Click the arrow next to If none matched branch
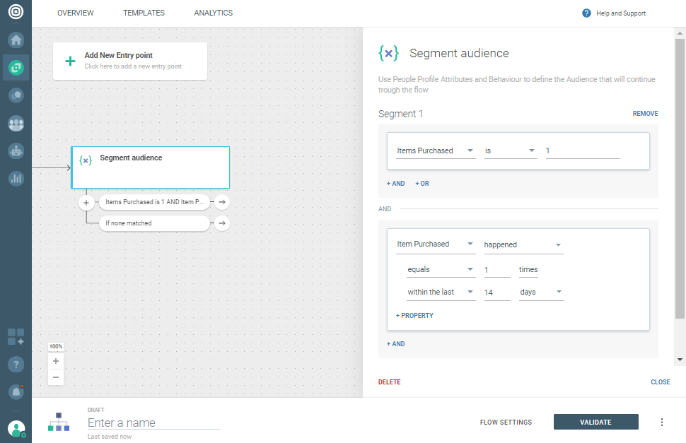Viewport: 686px width, 443px height. click(x=221, y=223)
